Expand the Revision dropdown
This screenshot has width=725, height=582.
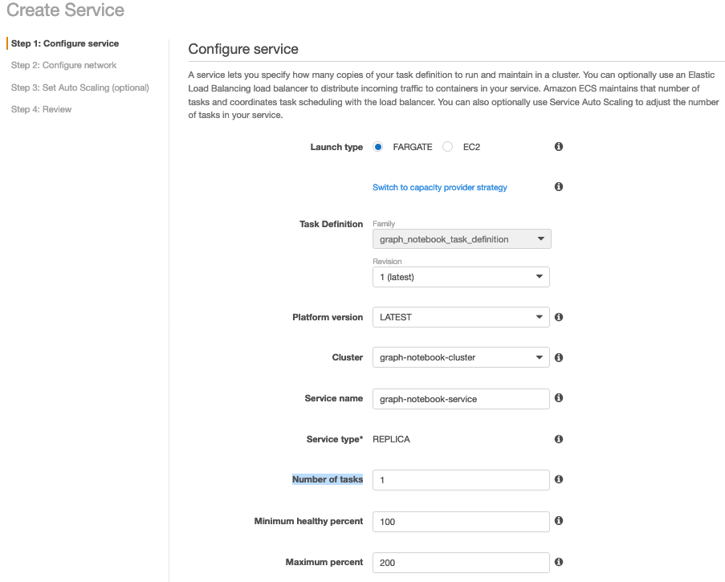coord(461,277)
